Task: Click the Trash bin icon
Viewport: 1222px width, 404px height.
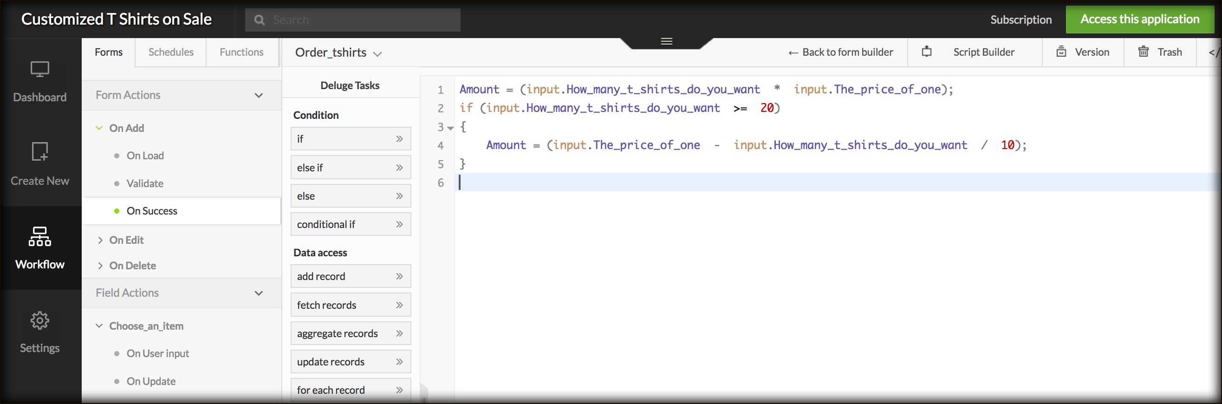Action: 1144,52
